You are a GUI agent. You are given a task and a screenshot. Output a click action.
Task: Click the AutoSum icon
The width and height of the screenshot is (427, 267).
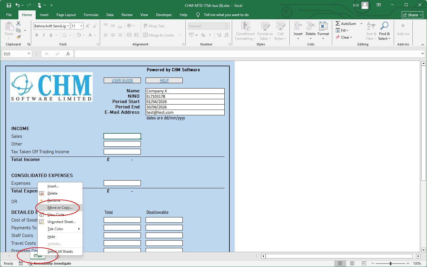[338, 23]
